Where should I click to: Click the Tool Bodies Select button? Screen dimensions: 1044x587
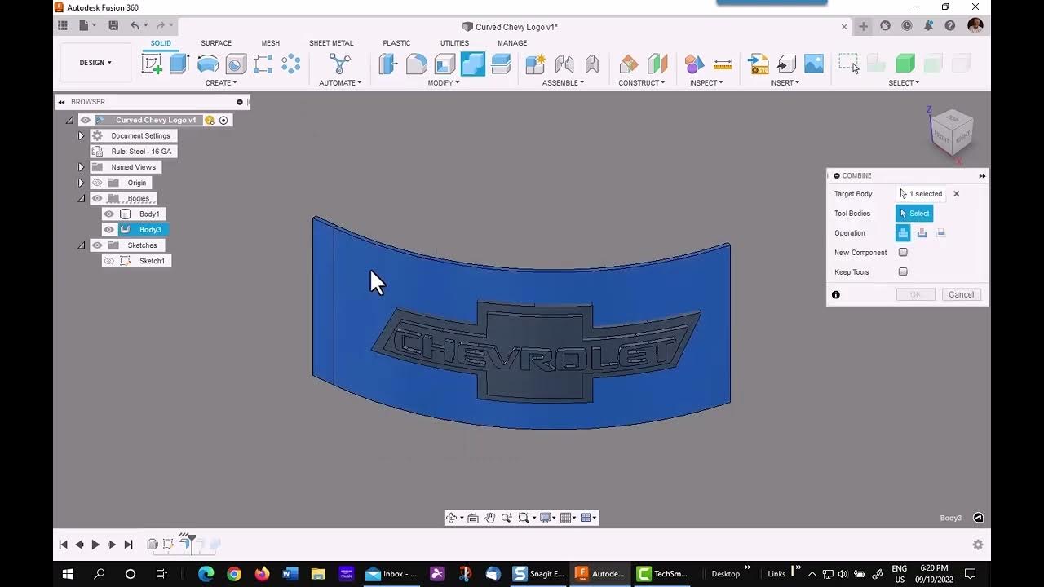[914, 214]
